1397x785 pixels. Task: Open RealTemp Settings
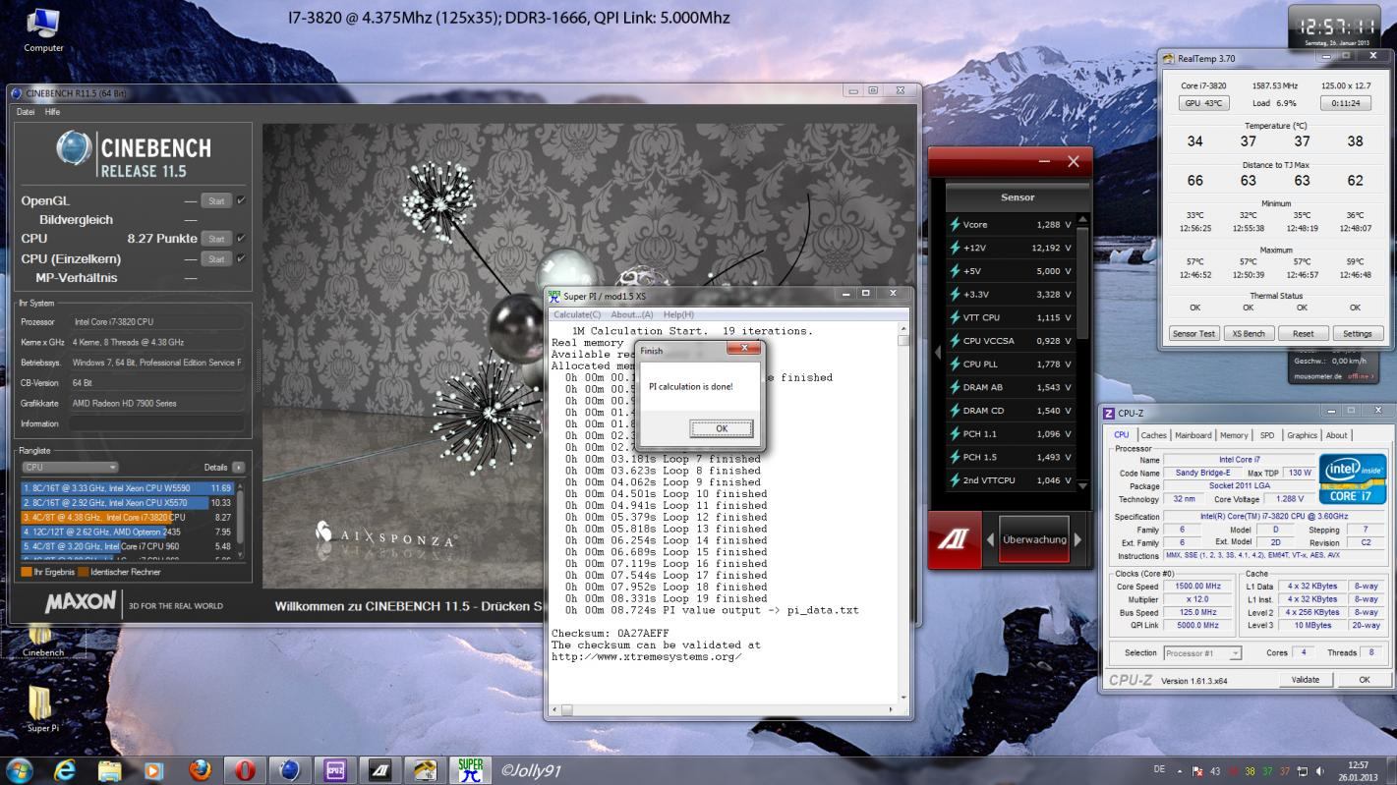(1358, 333)
